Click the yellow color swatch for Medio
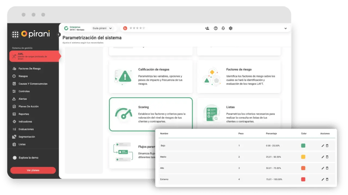This screenshot has height=195, width=348. [303, 157]
